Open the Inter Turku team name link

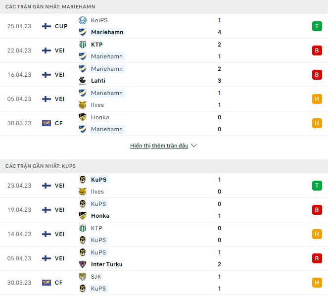(106, 264)
